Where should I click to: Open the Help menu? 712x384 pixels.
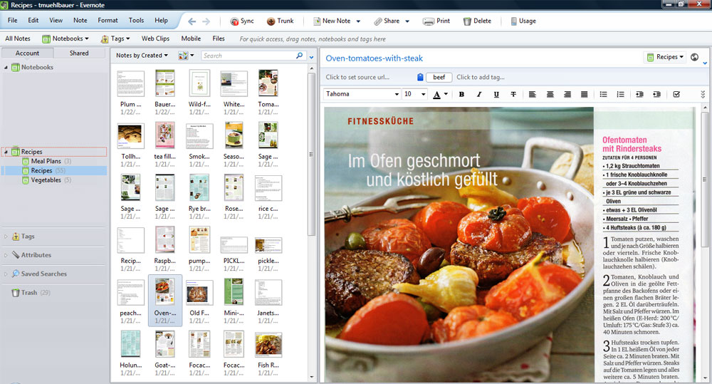pyautogui.click(x=161, y=21)
